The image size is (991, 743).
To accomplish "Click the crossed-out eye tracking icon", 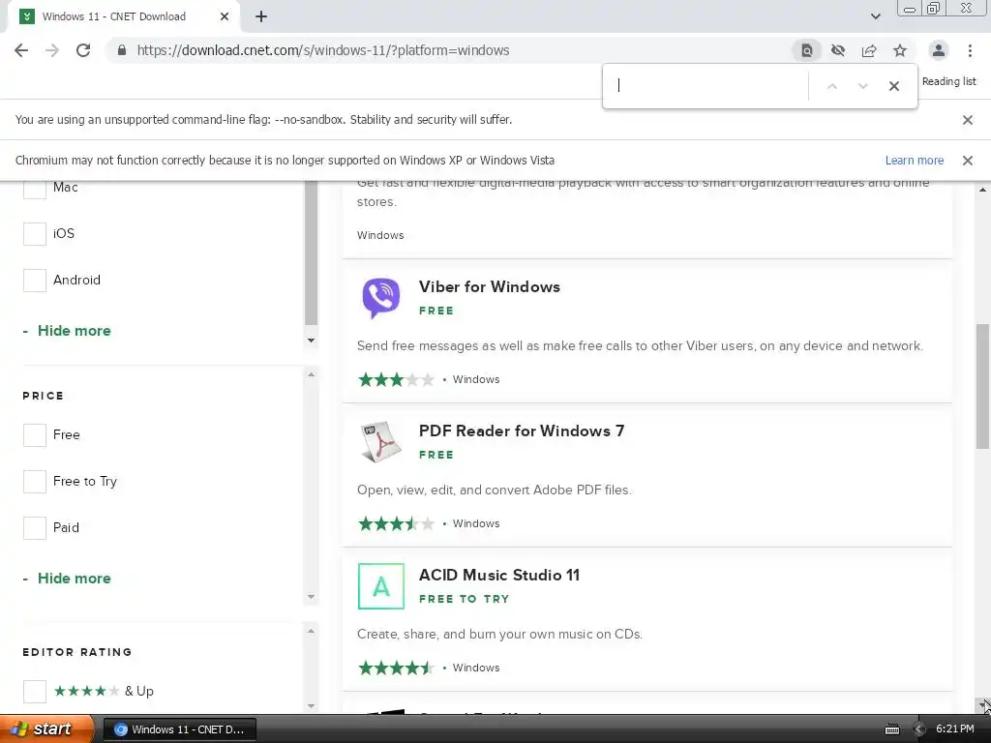I will coord(838,50).
